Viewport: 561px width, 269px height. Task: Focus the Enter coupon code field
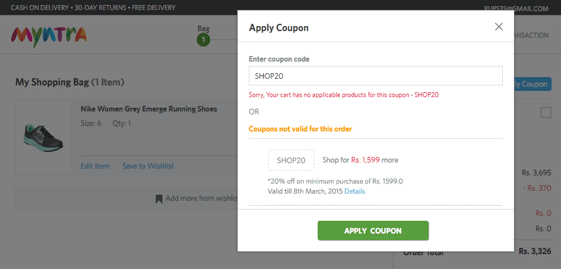click(x=375, y=76)
